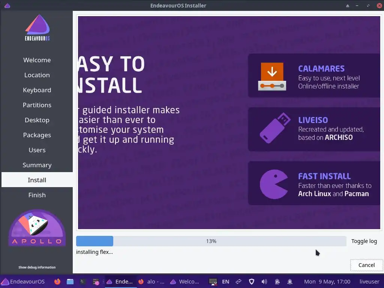Minimize the installer window

coord(357,6)
